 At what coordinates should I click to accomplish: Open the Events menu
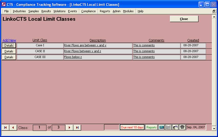pyautogui.click(x=72, y=11)
